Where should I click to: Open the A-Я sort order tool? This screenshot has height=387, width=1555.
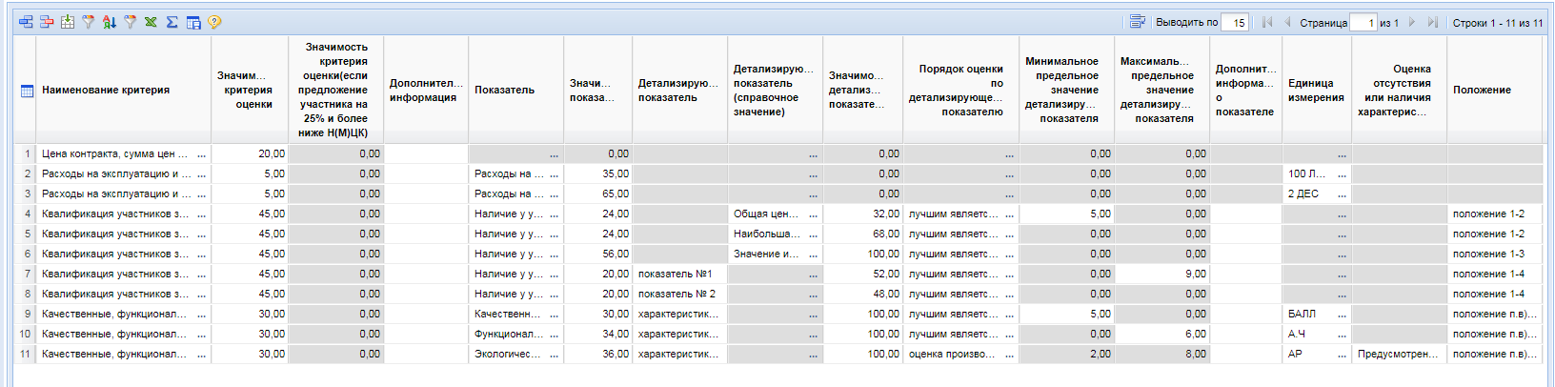point(110,22)
